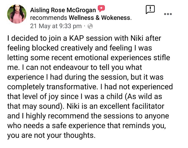Click the red star recommendation badge
The height and width of the screenshot is (148, 188).
pos(101,9)
